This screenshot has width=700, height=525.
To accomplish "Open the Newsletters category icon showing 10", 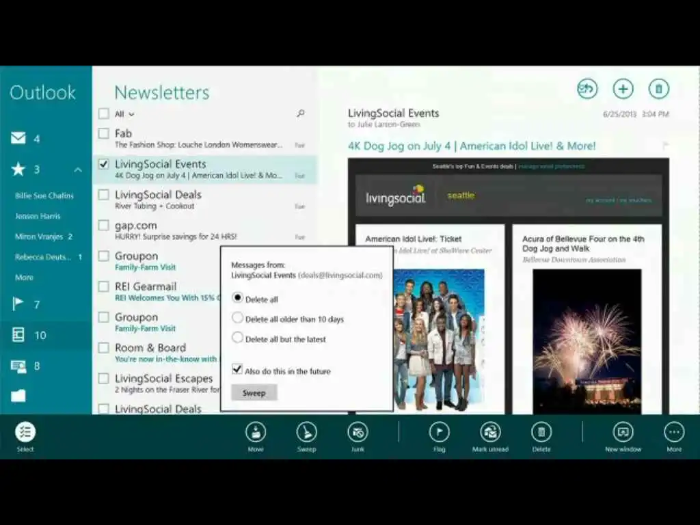I will click(x=18, y=335).
